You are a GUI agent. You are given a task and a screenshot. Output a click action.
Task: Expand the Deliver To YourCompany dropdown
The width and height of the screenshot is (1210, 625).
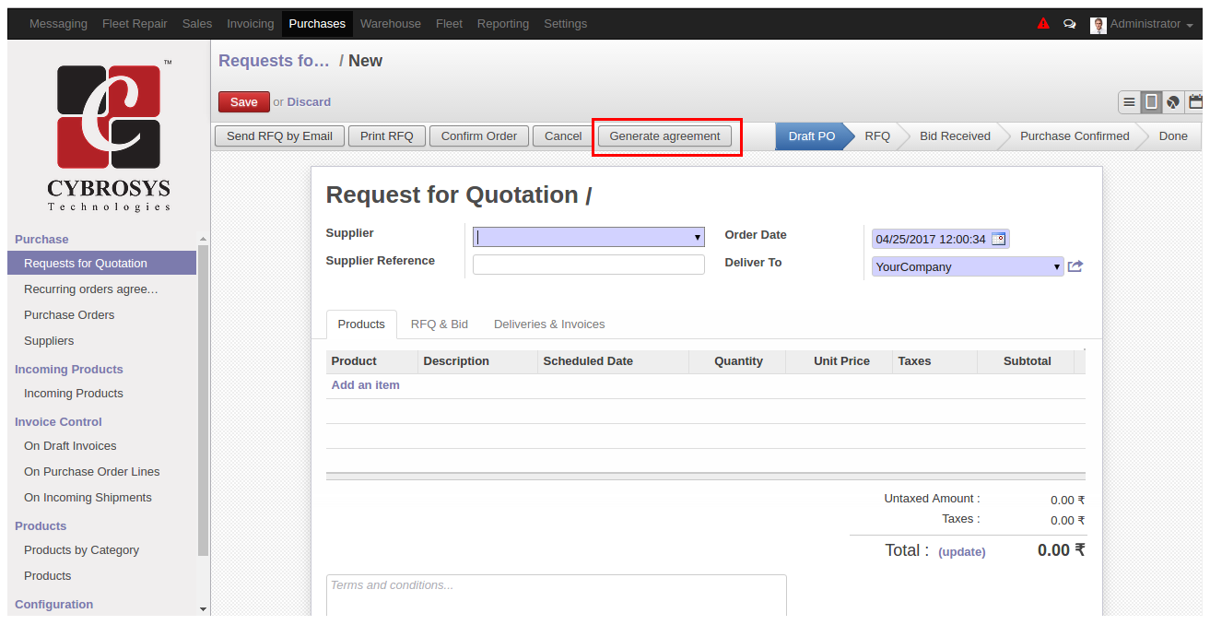(x=968, y=266)
